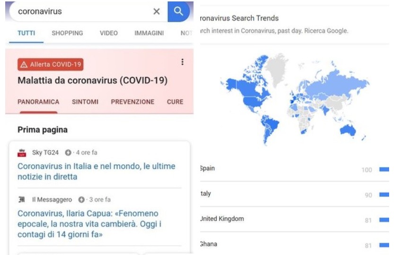Image resolution: width=400 pixels, height=255 pixels.
Task: Click the AMP lightning icon beside Il Messaggero
Action: pos(81,200)
